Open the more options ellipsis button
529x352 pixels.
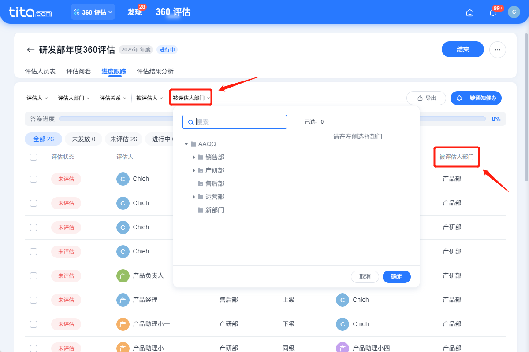(x=497, y=49)
